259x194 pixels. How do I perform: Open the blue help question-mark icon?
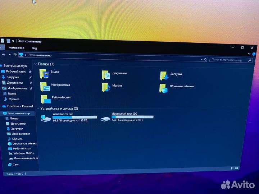pyautogui.click(x=254, y=54)
